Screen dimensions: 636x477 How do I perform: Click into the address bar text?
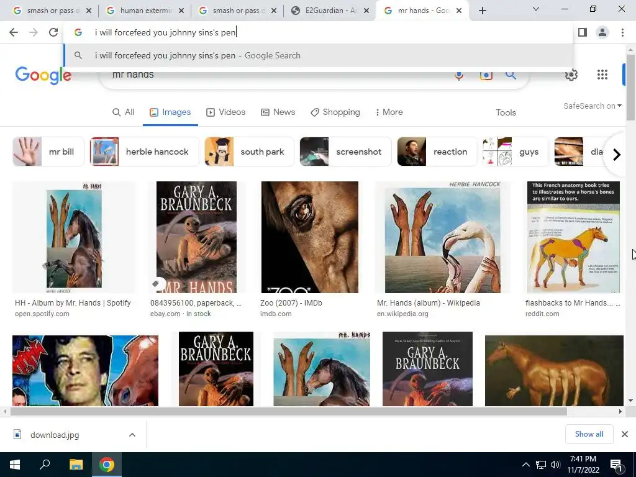[165, 32]
